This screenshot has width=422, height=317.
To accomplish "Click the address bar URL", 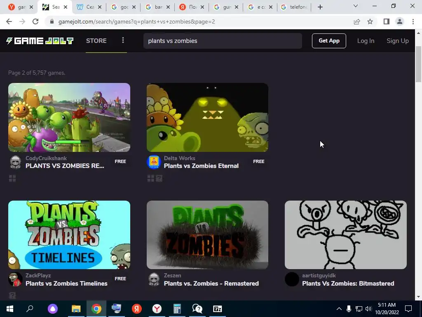I will [136, 21].
